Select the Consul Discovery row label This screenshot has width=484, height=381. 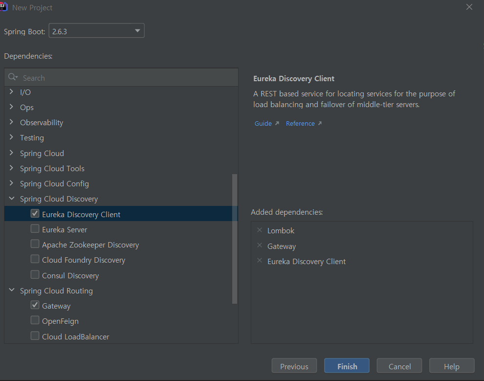pos(70,275)
